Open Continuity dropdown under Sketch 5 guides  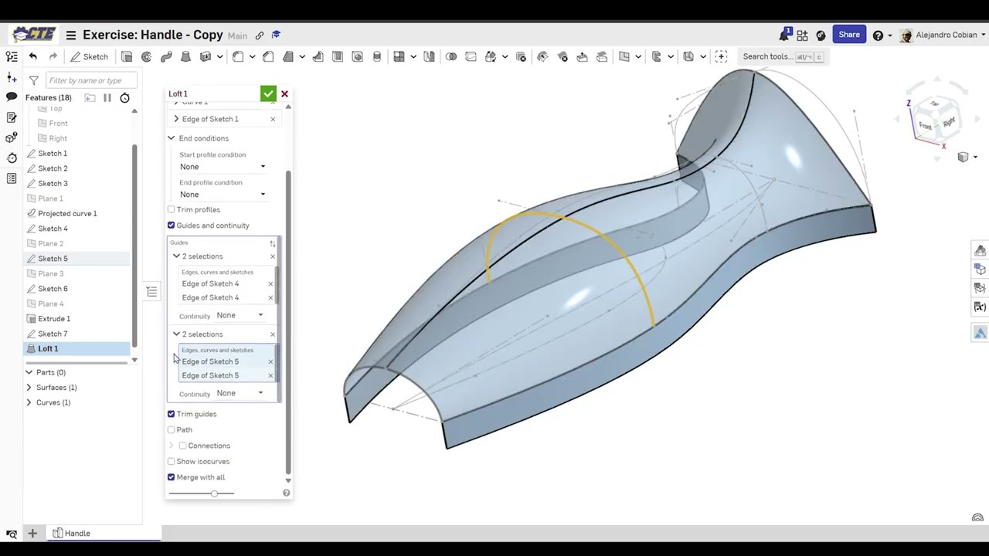(240, 393)
